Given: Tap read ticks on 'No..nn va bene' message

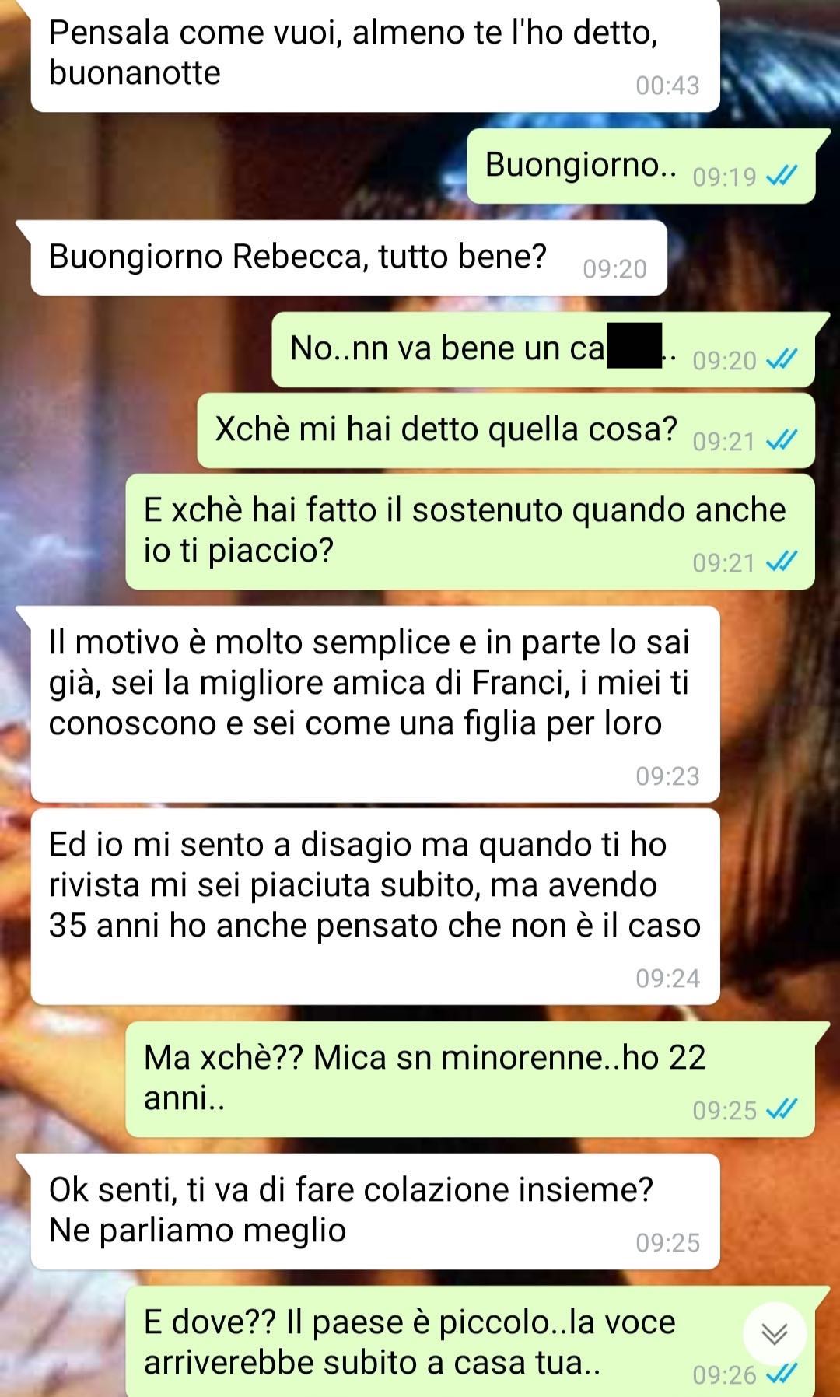Looking at the screenshot, I should coord(781,360).
